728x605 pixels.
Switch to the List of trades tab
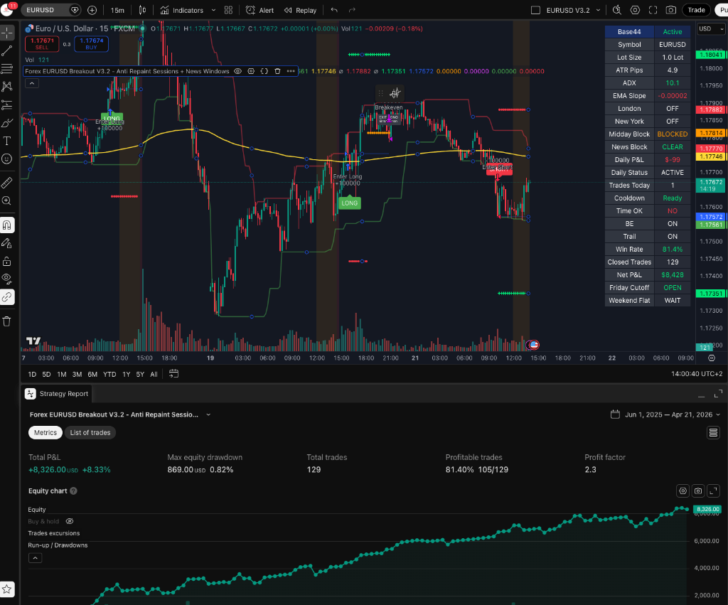[x=90, y=433]
